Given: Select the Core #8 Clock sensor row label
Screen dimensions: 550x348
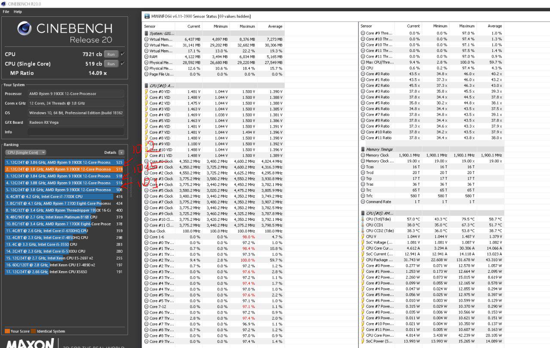Looking at the screenshot, I should (162, 208).
